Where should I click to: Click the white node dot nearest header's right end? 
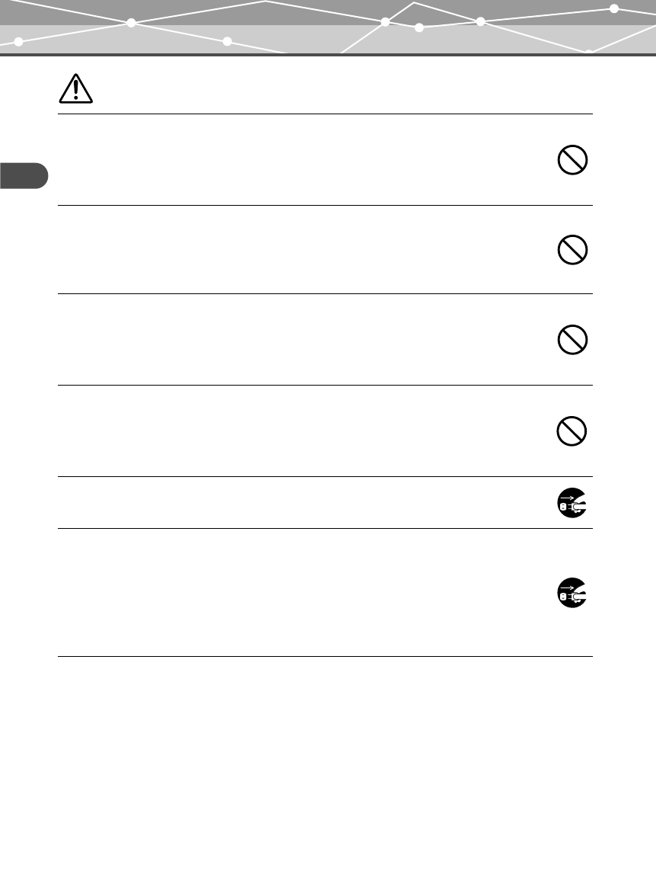point(613,8)
